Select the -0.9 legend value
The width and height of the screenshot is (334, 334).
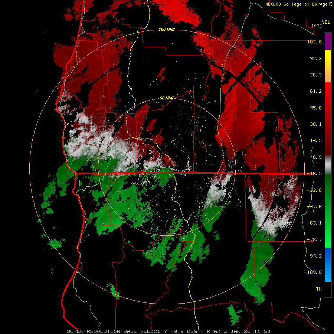tap(316, 157)
